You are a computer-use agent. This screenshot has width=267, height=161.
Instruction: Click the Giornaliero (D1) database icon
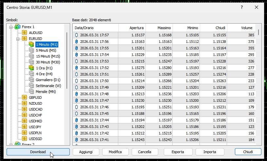pyautogui.click(x=31, y=80)
